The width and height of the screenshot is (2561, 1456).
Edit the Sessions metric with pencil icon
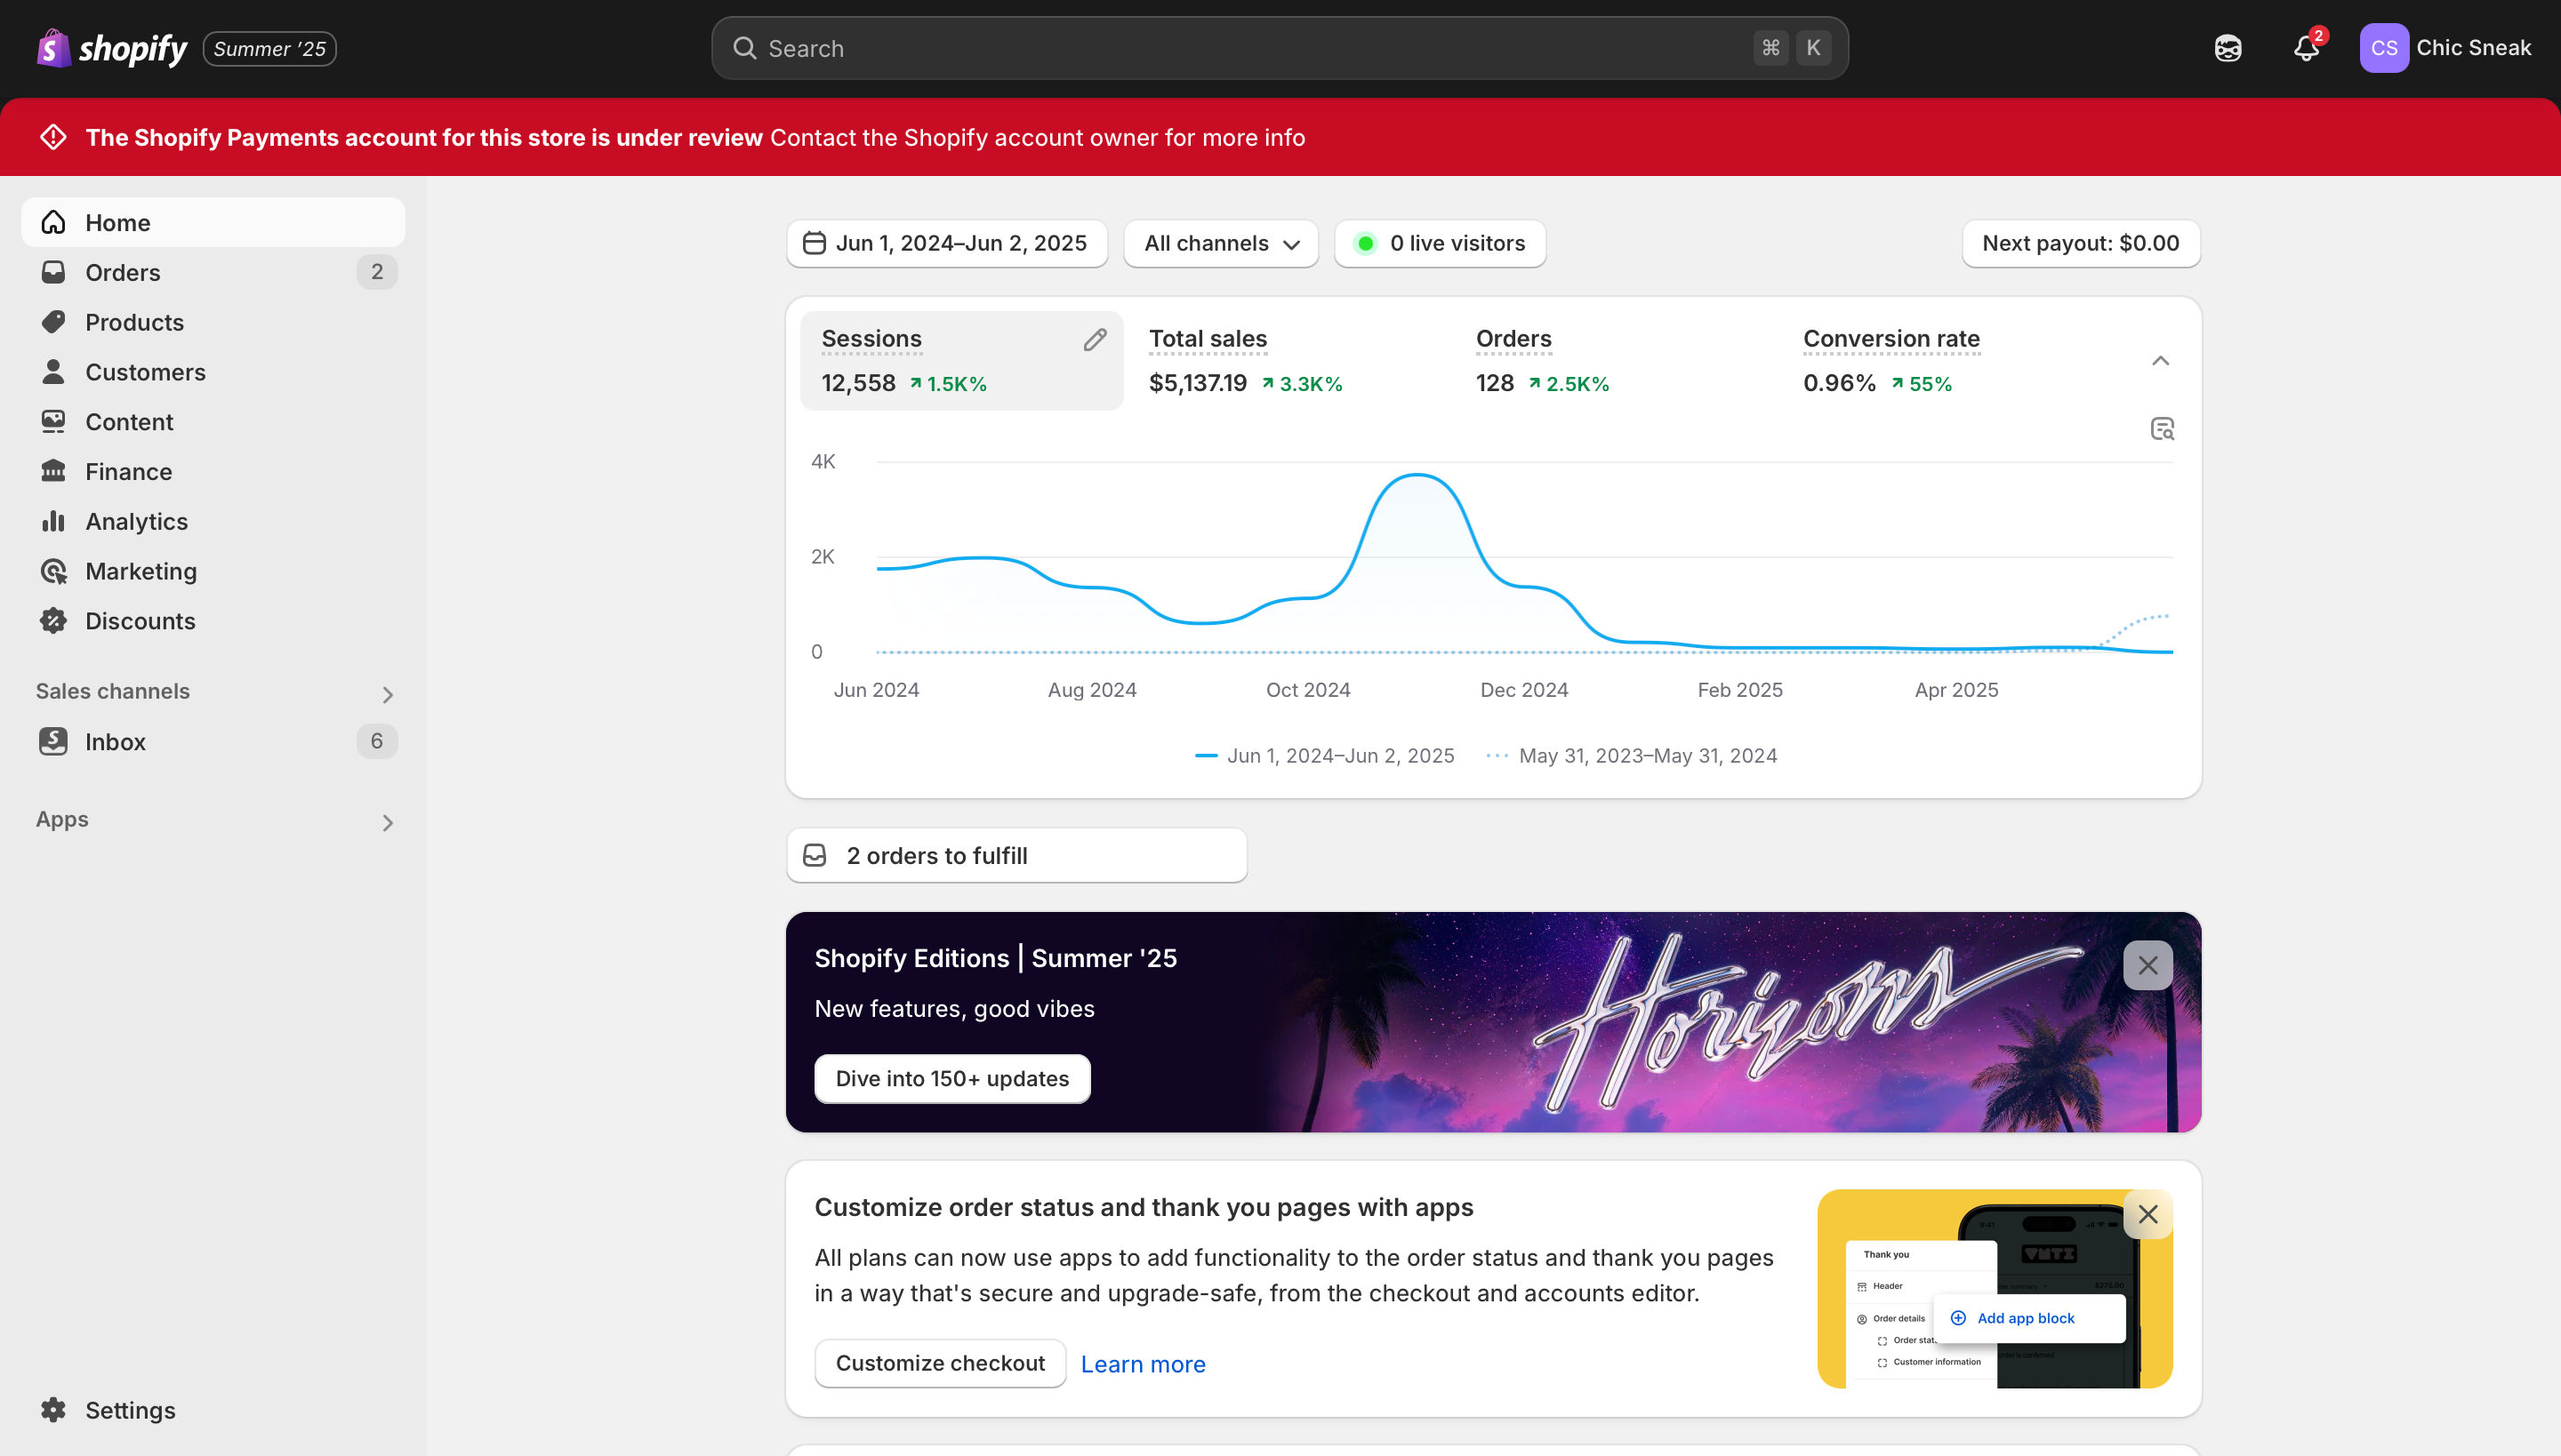click(1095, 340)
